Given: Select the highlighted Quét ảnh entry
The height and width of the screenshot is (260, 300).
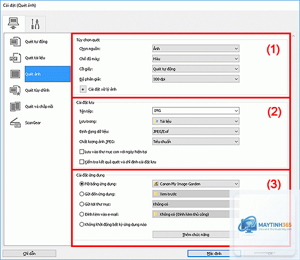Looking at the screenshot, I should tap(47, 74).
